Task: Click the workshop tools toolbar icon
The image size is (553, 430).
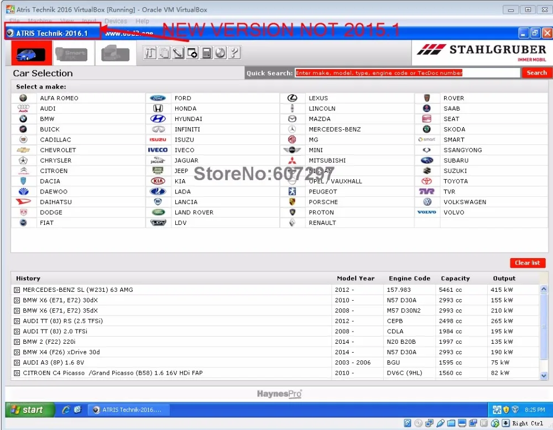Action: click(150, 53)
